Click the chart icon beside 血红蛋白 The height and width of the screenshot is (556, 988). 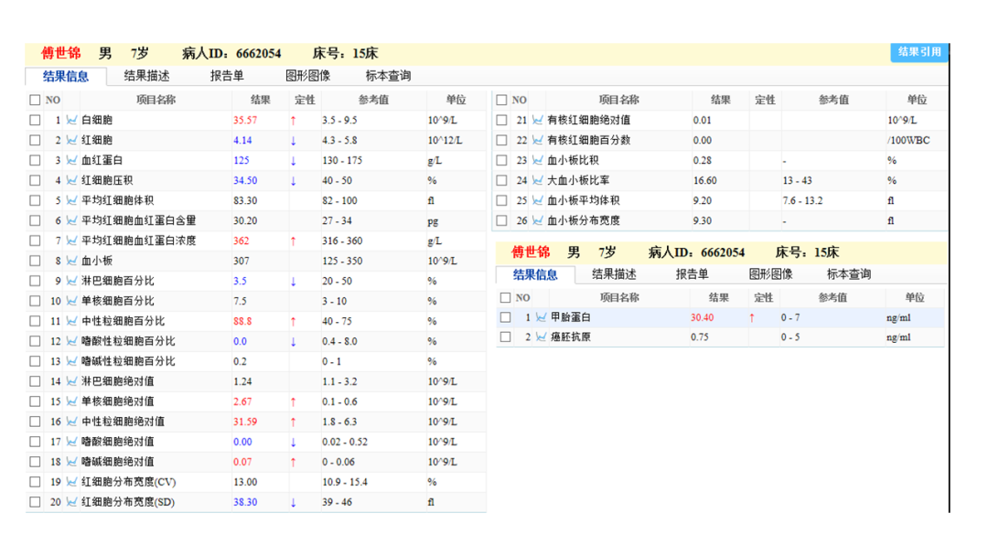pos(72,160)
